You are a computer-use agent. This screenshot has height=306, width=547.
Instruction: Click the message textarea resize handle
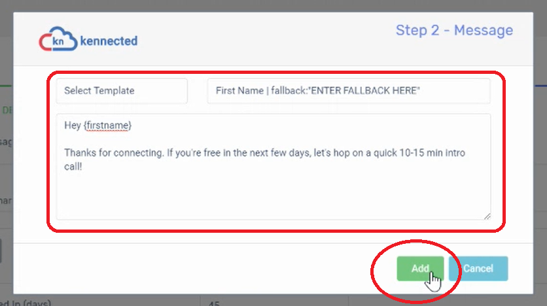click(x=487, y=216)
